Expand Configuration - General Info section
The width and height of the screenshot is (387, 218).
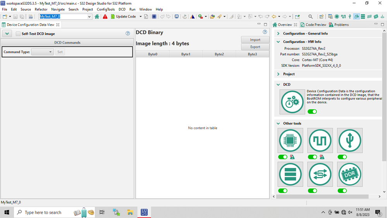279,33
